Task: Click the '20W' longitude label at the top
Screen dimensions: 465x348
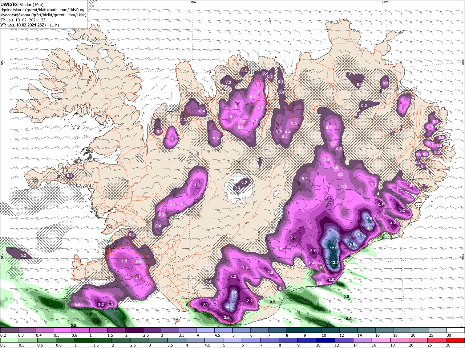Action: 193,2
